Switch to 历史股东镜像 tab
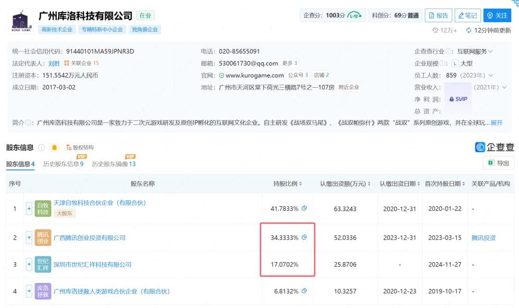Screen dimensions: 519x308 [113, 164]
